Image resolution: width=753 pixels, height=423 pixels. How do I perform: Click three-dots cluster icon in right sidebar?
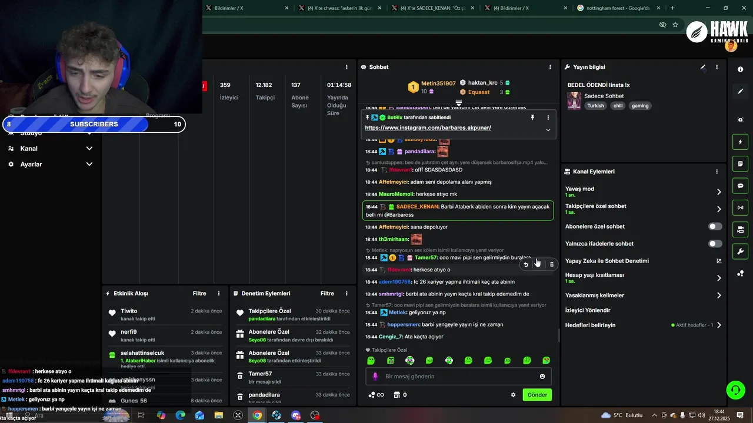point(740,273)
